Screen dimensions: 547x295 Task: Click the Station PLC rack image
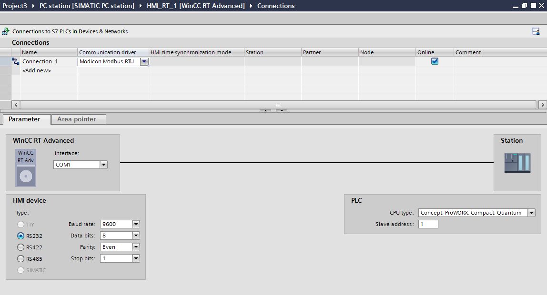tap(517, 163)
